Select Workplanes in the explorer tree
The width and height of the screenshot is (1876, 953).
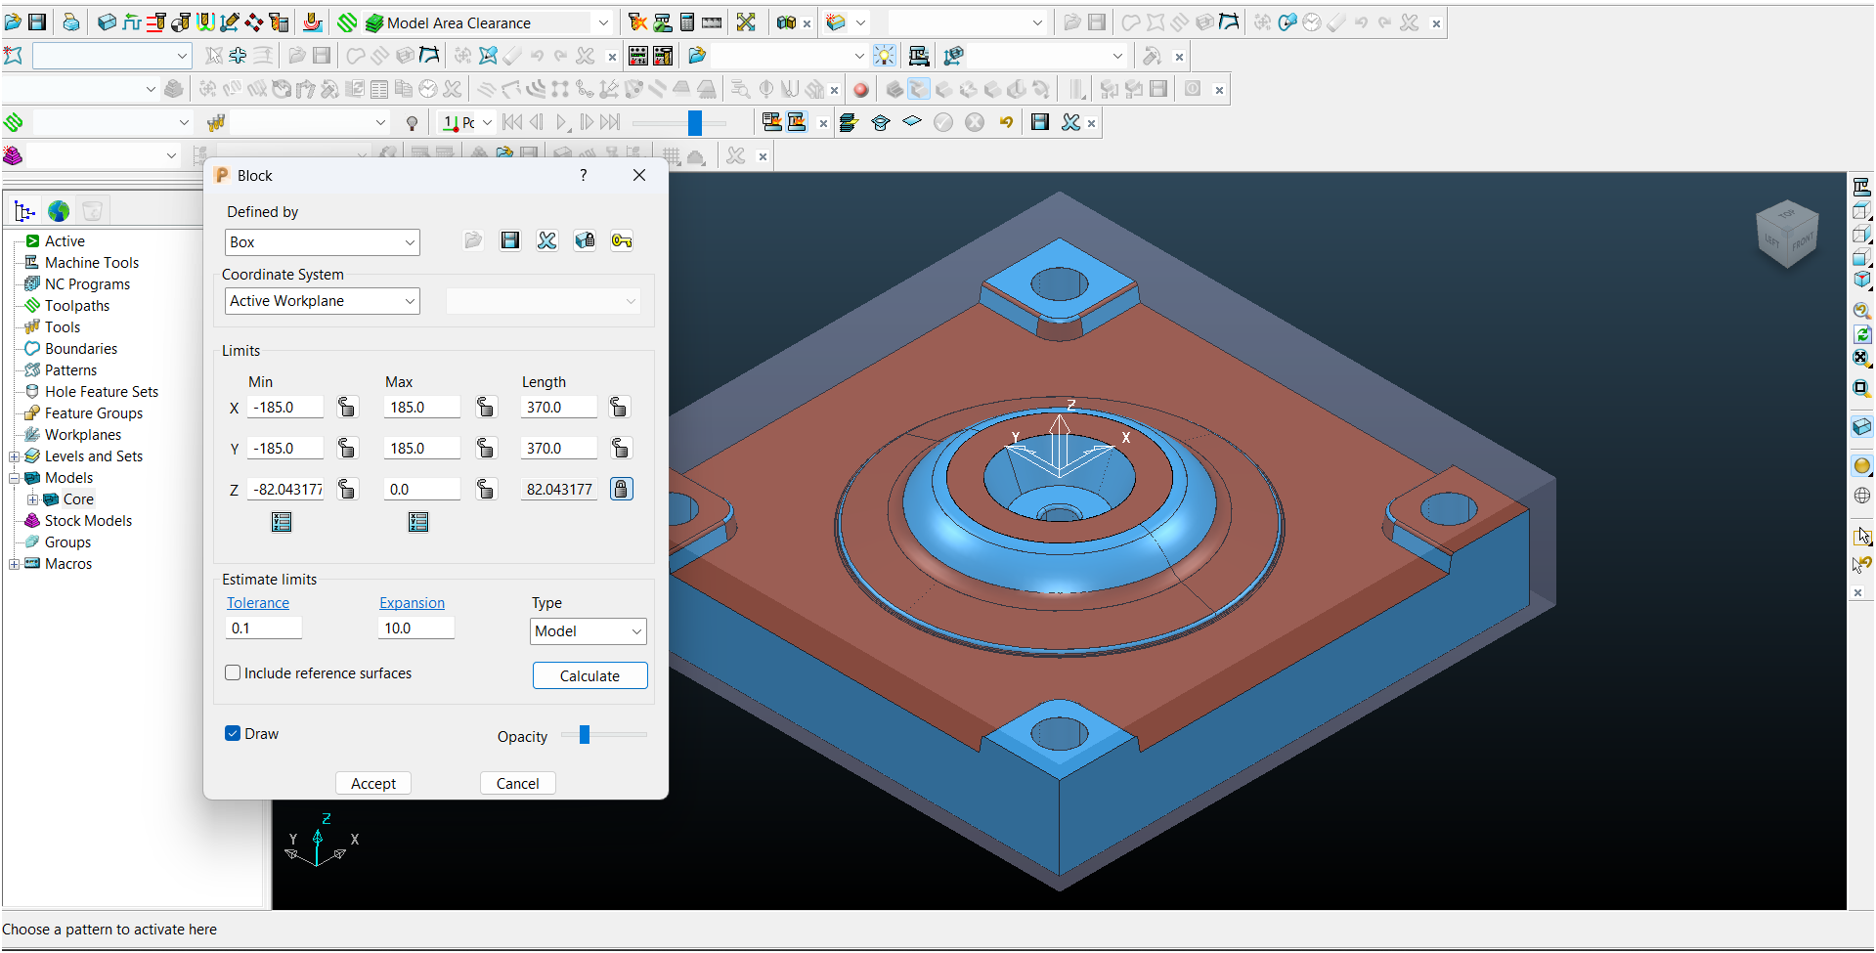[83, 435]
